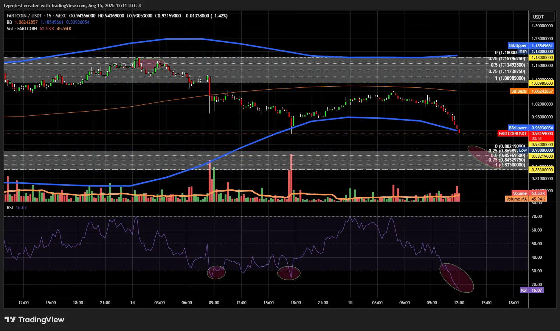This screenshot has width=560, height=331.
Task: Click the BB:Lower axis label
Action: [x=518, y=128]
